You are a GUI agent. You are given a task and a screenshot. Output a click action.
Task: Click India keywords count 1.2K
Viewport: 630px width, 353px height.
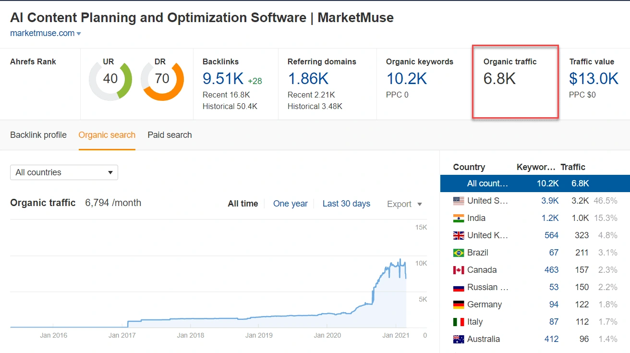click(x=550, y=218)
